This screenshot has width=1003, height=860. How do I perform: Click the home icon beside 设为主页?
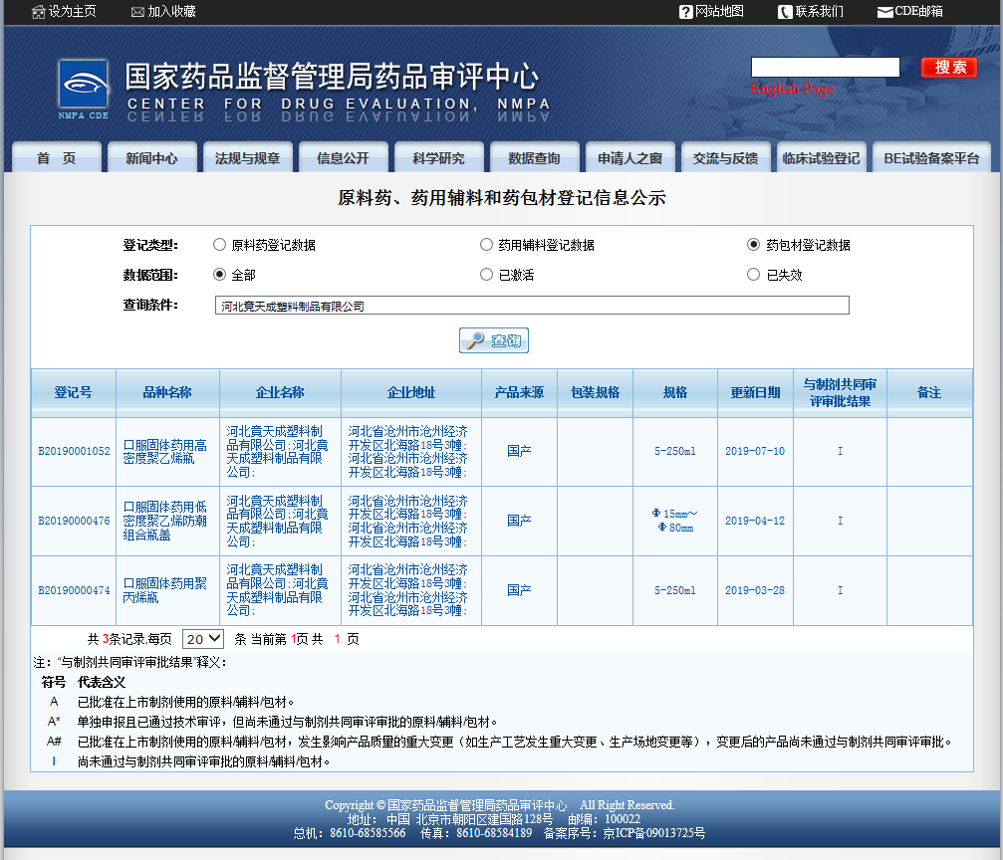tap(39, 12)
